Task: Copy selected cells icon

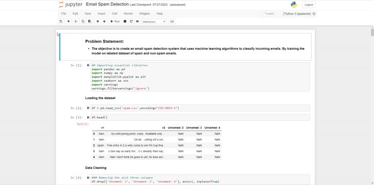Action: point(83,22)
